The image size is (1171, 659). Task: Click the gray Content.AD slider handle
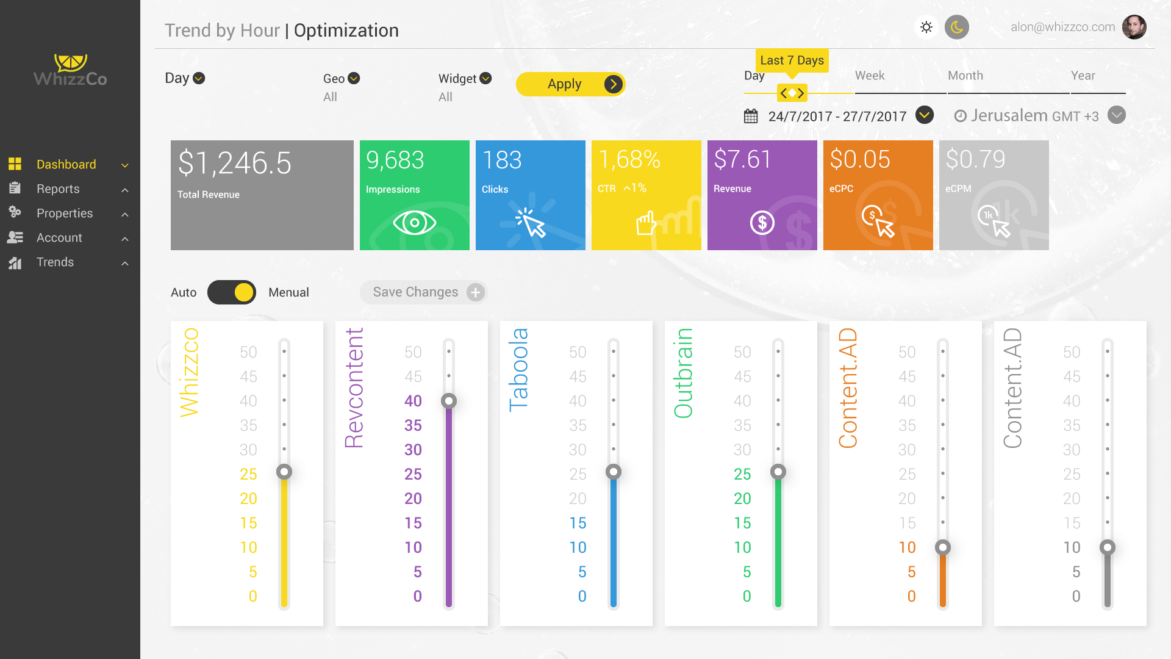pos(1108,547)
